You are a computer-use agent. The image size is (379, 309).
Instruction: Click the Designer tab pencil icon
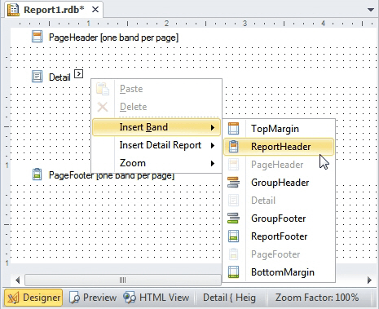(13, 298)
